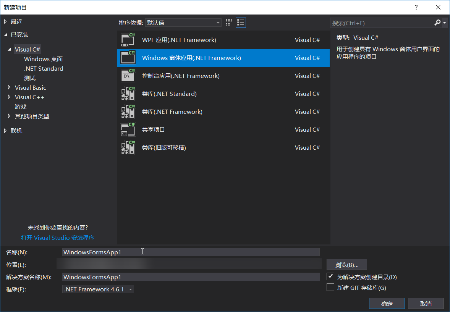Click the 名称 project name field

191,252
